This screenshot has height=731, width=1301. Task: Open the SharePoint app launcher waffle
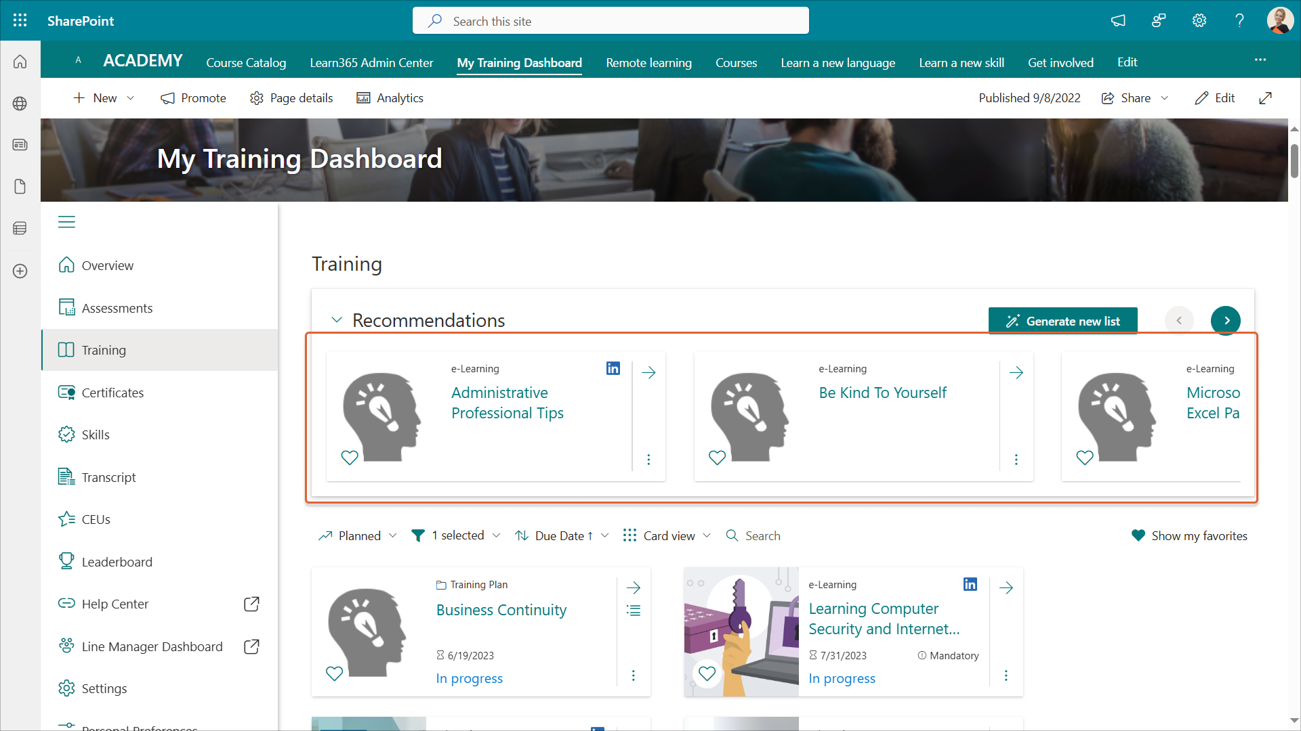coord(20,20)
